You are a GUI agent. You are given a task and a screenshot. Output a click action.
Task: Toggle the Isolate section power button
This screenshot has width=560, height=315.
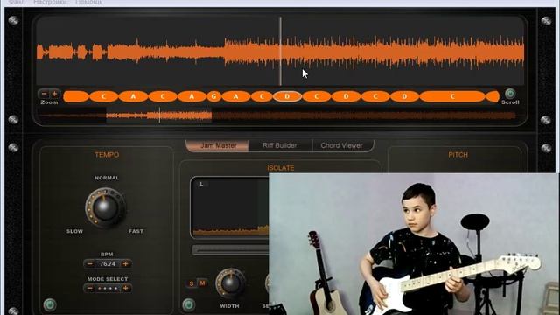tap(189, 304)
